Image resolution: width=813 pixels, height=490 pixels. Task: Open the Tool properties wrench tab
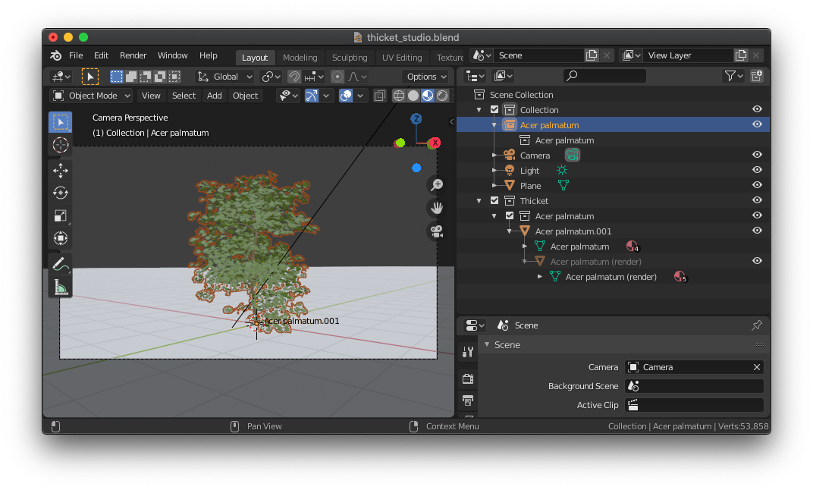pyautogui.click(x=468, y=352)
